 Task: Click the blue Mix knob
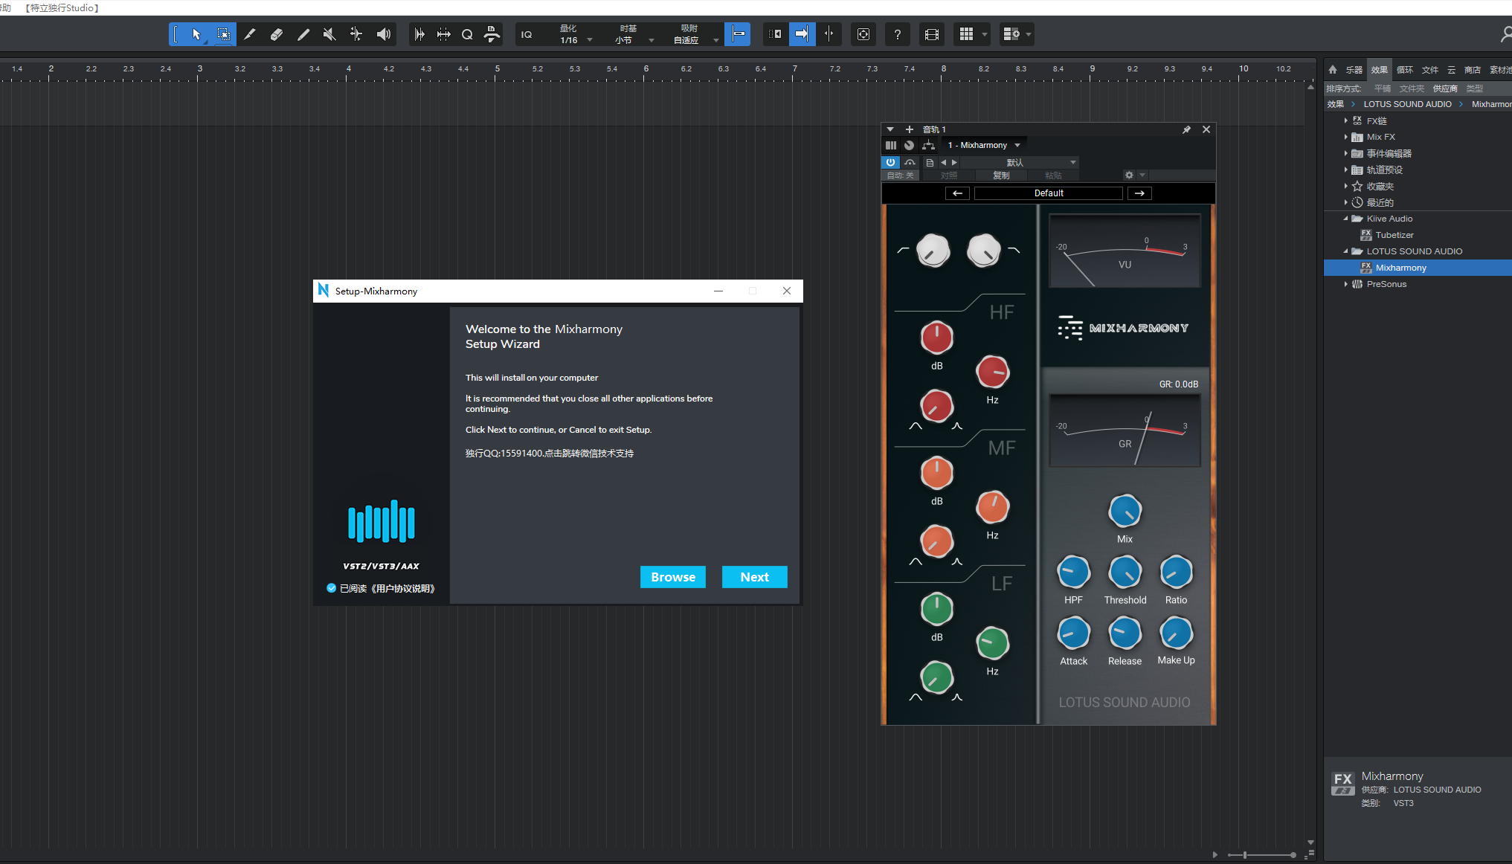(x=1125, y=512)
